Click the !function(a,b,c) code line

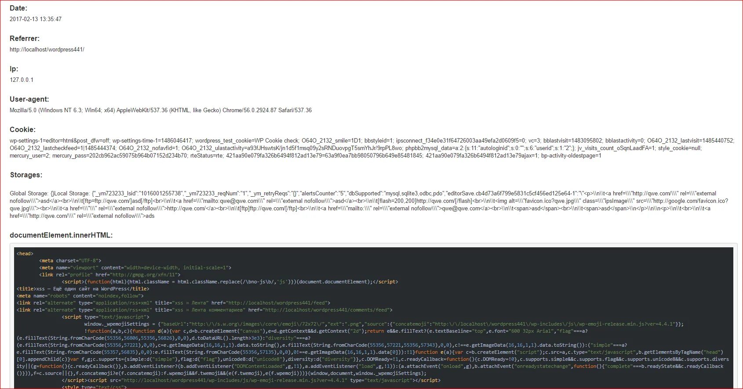click(x=336, y=331)
